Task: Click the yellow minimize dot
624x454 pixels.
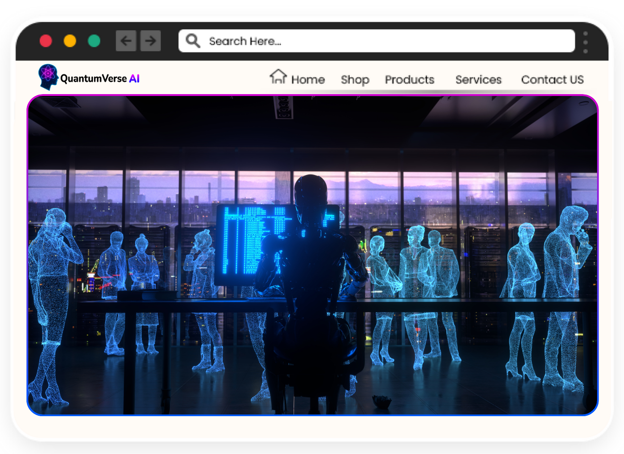Action: tap(70, 41)
